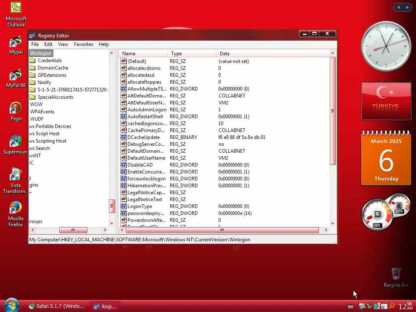The width and height of the screenshot is (416, 312).
Task: Click the values pane horizontal scrollbar thumb
Action: click(222, 230)
